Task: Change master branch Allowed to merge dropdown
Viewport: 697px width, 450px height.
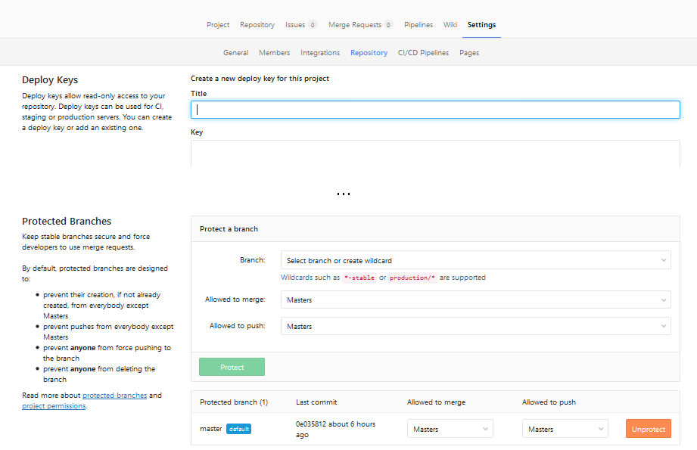Action: pos(450,429)
